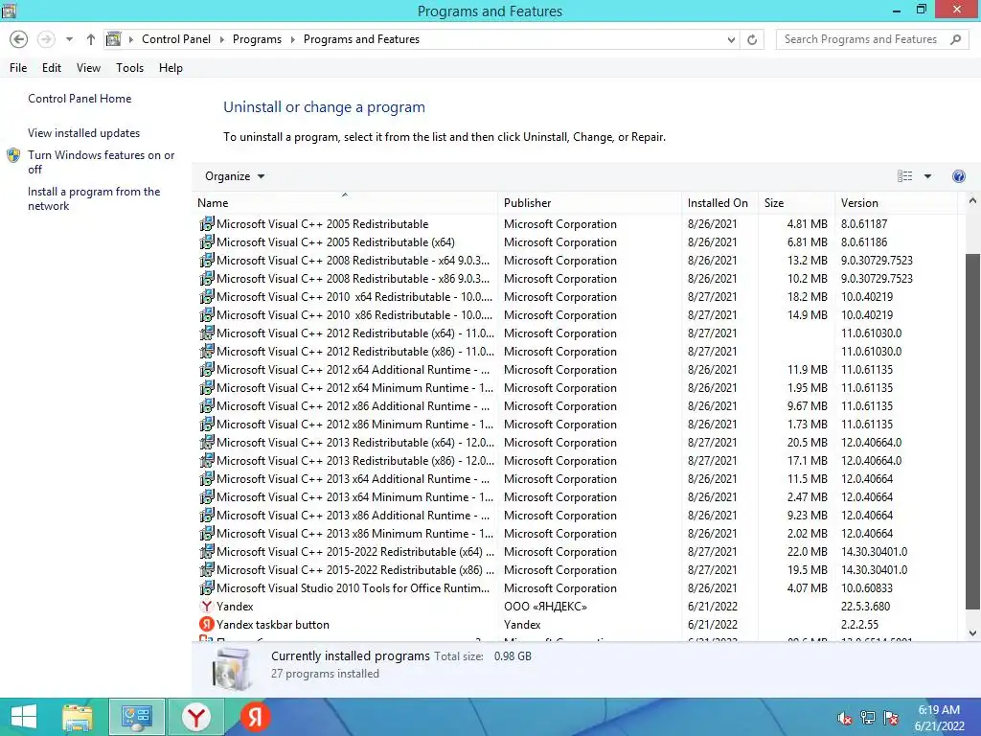Viewport: 981px width, 736px height.
Task: Select Visual C++ 2015-2022 Redistributable (x86)
Action: point(576,569)
